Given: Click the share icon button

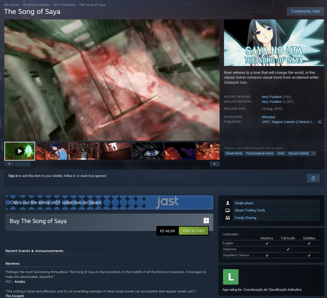Looking at the screenshot, I should [313, 178].
